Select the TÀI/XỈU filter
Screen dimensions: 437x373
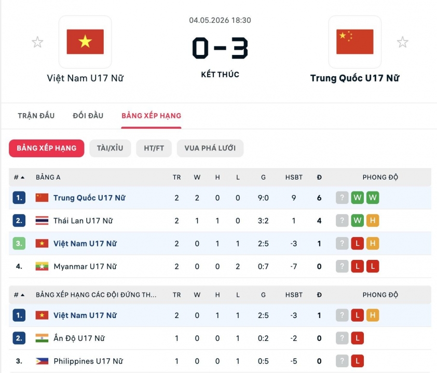pos(110,148)
